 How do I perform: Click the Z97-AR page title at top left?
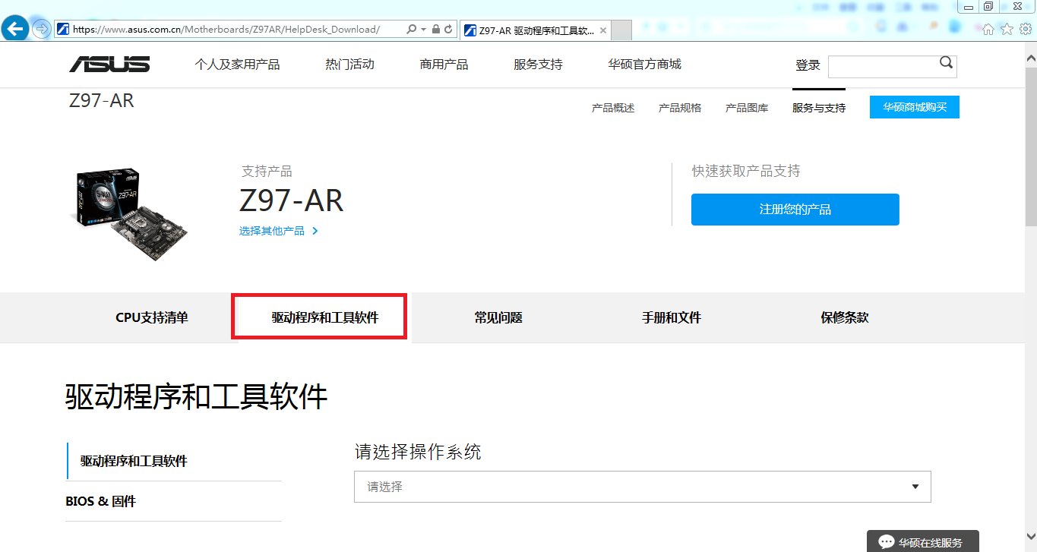(102, 100)
